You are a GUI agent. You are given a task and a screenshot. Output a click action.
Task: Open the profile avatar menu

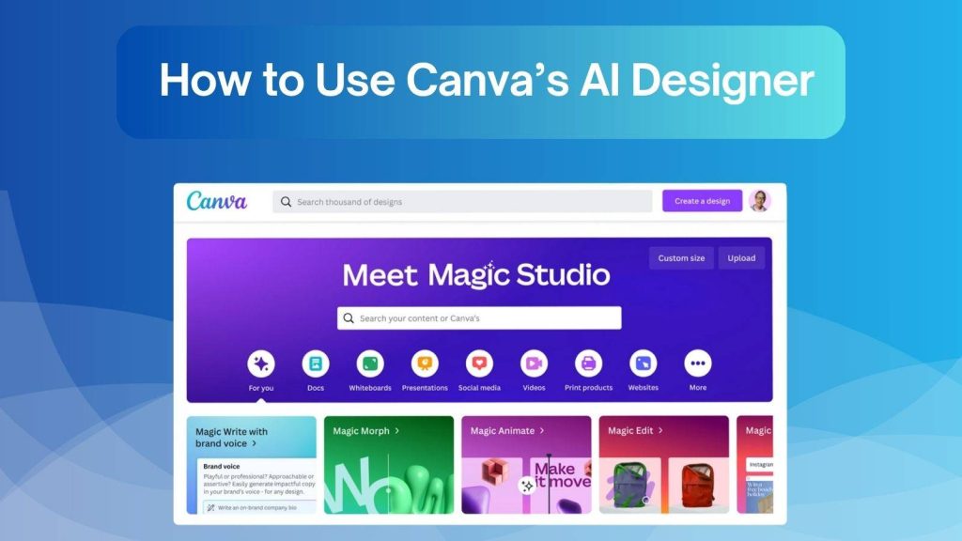[x=761, y=200]
